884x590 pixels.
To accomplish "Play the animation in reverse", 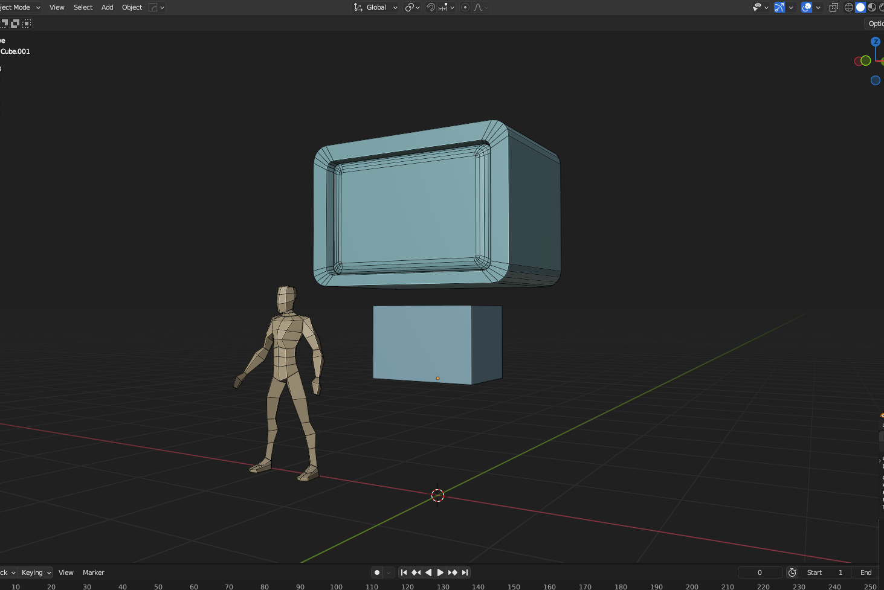I will pyautogui.click(x=428, y=572).
